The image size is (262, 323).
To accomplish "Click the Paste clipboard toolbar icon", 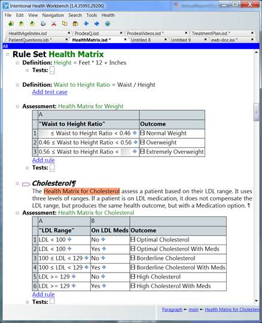I will click(75, 24).
